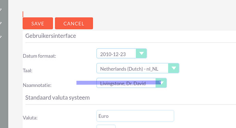Screen dimensions: 236x128
Task: Click the arrow icon of Datum formaat dropdown
Action: pyautogui.click(x=141, y=53)
